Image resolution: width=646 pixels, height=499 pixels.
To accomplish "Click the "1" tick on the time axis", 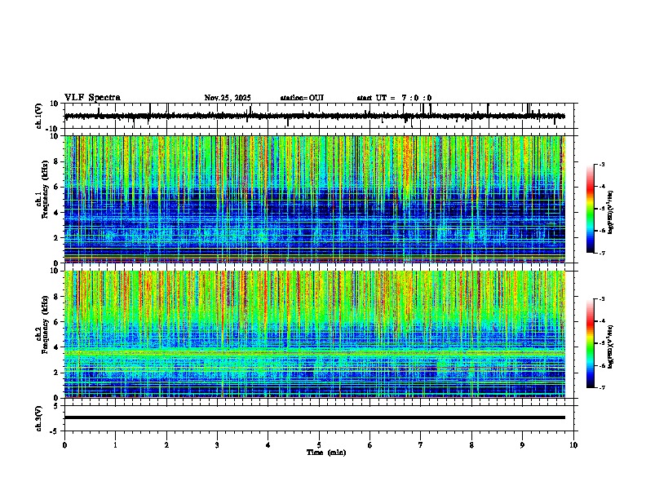I will pyautogui.click(x=115, y=445).
